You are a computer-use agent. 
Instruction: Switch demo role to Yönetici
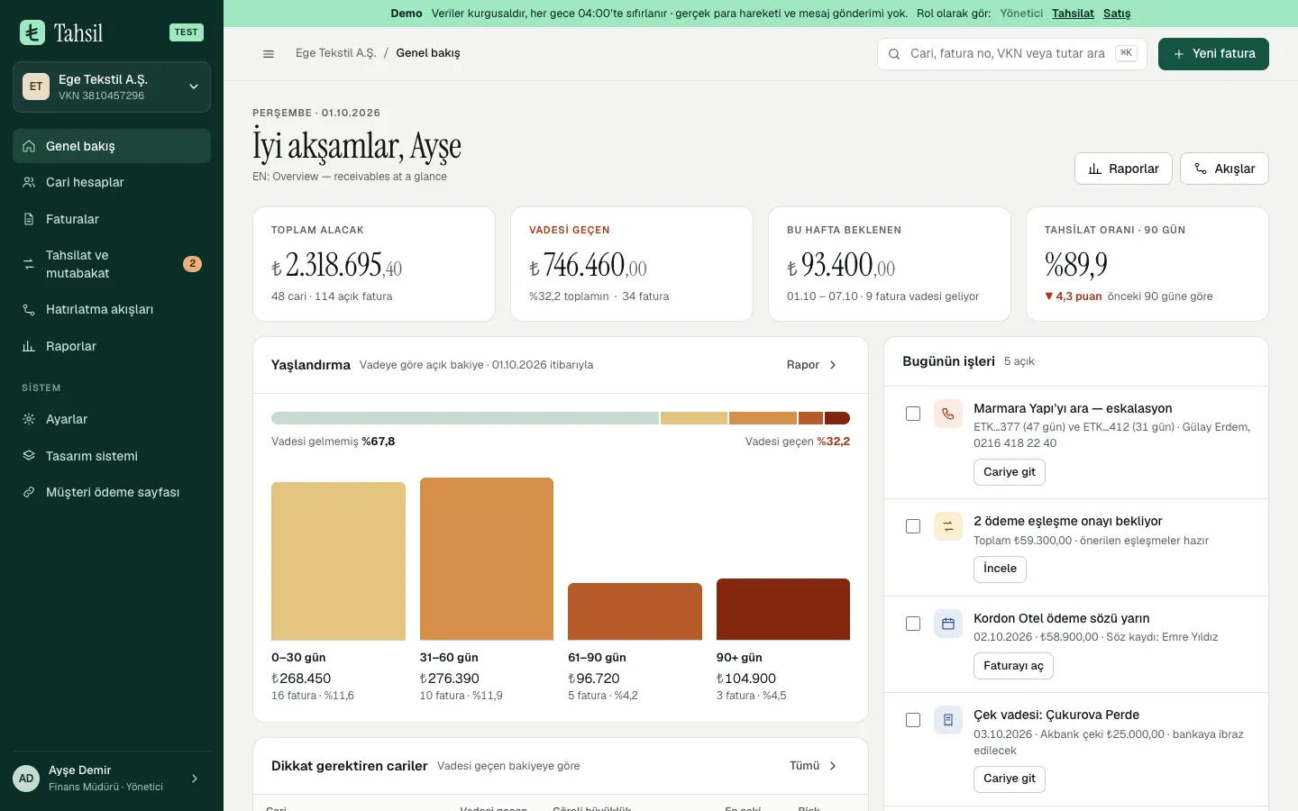click(x=1021, y=14)
